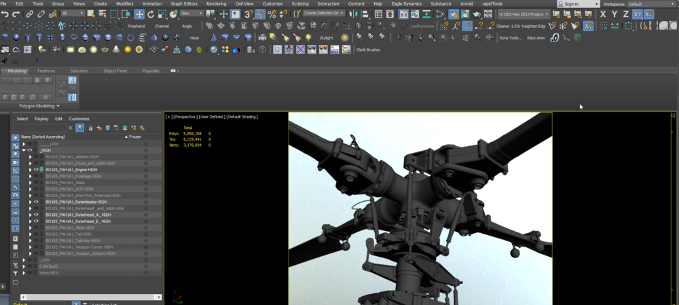This screenshot has width=679, height=305.
Task: Hide the BO105_PAH1A1_Engine HIGH layer
Action: coord(37,170)
